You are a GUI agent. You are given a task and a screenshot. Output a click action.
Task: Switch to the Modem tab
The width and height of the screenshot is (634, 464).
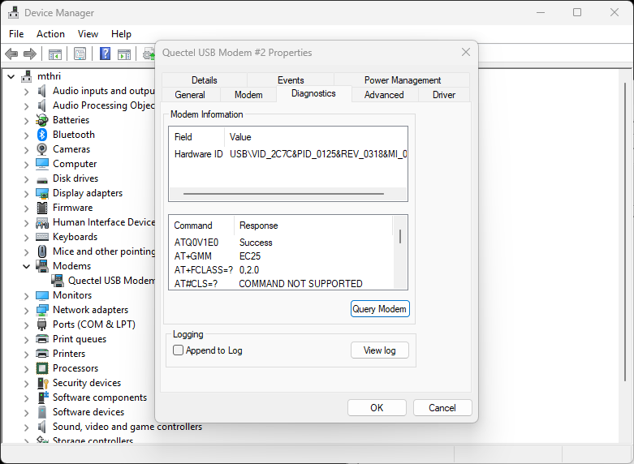pos(248,95)
